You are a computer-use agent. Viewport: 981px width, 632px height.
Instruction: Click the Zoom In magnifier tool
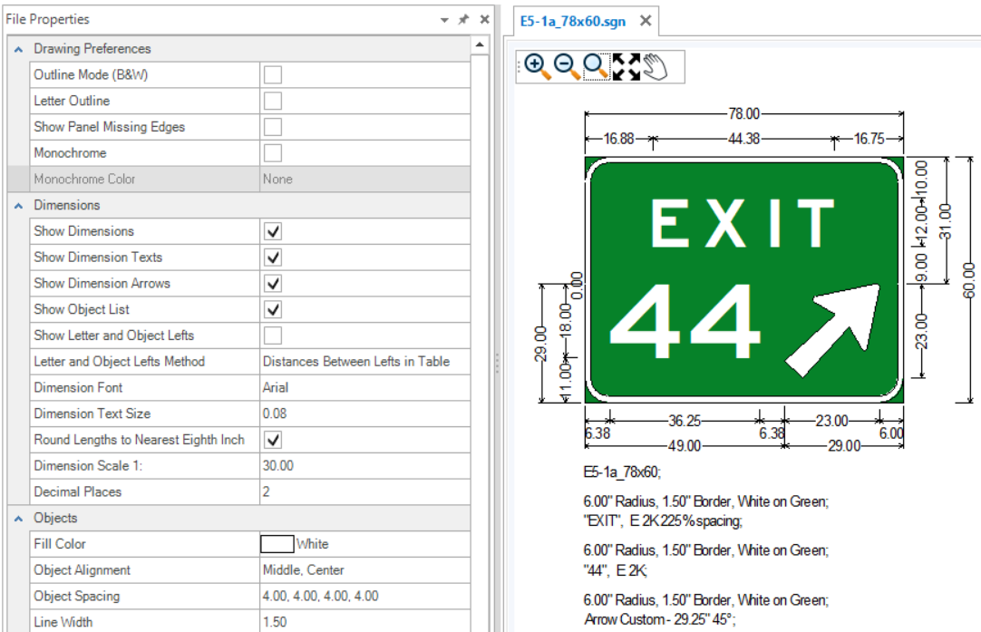[537, 66]
